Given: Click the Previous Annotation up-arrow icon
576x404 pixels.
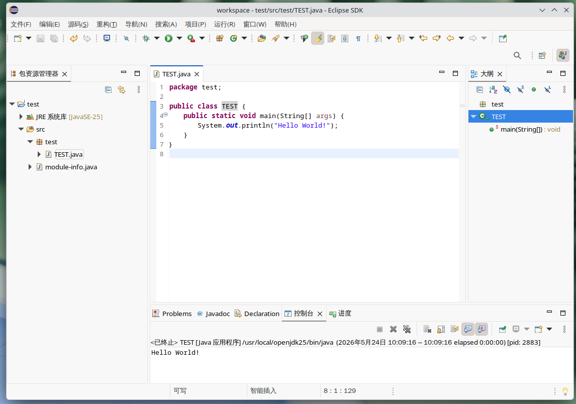Looking at the screenshot, I should (x=401, y=38).
